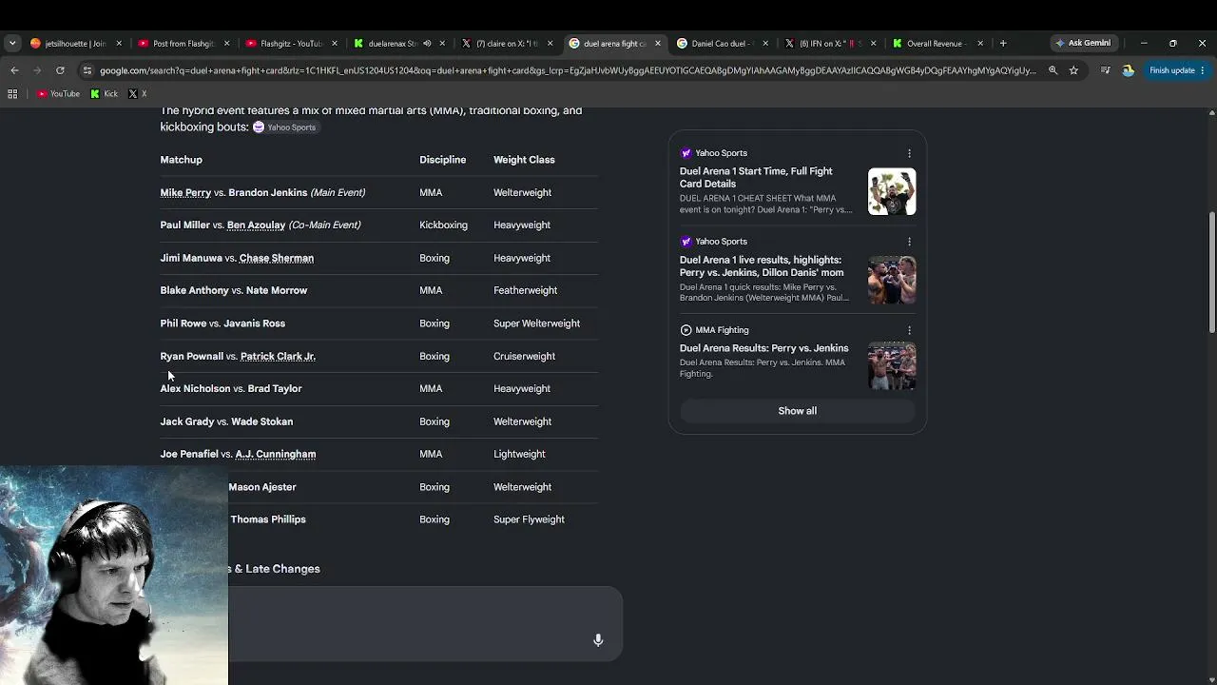Open the A.J. Cunningham link
The height and width of the screenshot is (685, 1217).
click(276, 454)
